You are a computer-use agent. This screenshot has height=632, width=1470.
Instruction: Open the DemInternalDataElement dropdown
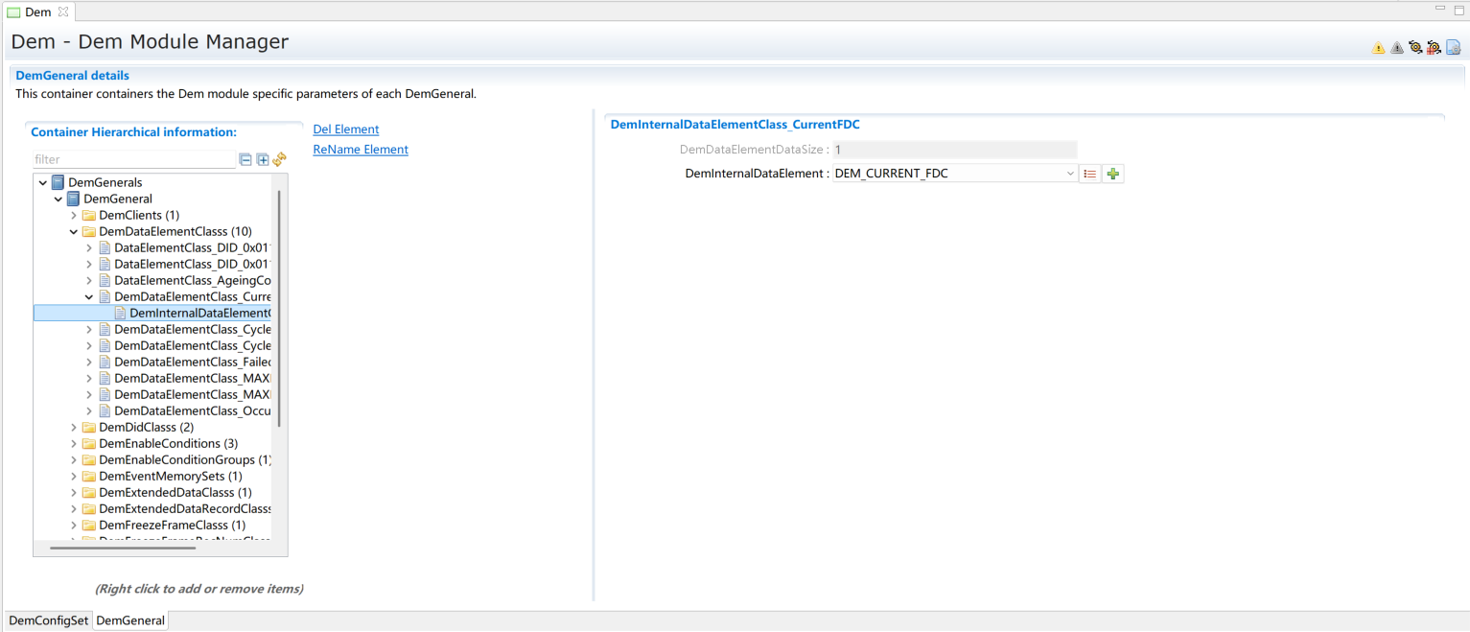[1070, 174]
